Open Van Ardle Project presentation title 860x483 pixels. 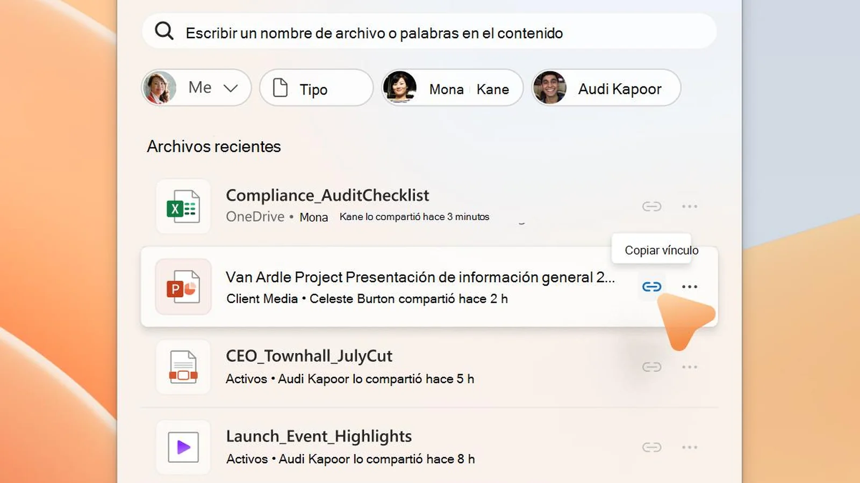[x=420, y=277]
